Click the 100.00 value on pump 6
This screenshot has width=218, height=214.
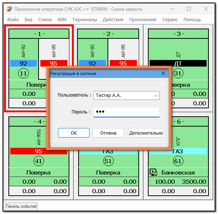pos(165,181)
